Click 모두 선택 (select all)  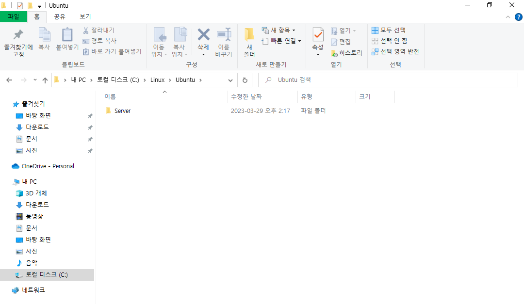point(388,31)
